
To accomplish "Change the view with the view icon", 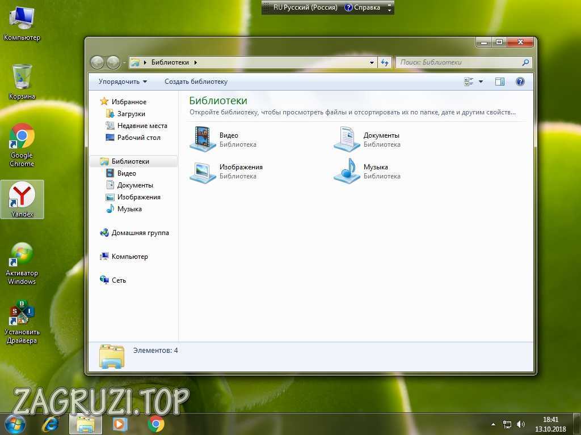I will pyautogui.click(x=469, y=82).
